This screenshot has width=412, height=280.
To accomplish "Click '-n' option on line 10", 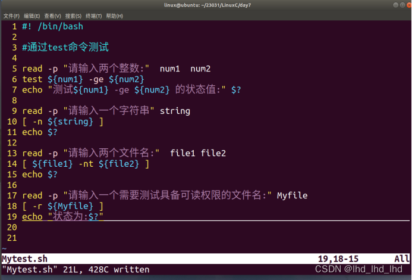I will point(37,122).
